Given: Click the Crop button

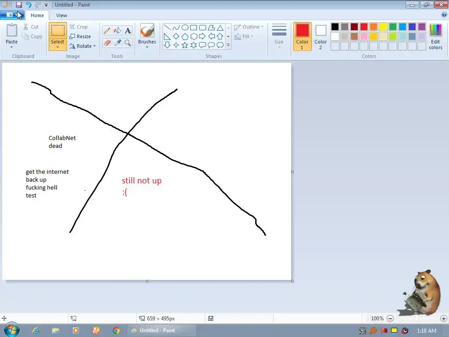Looking at the screenshot, I should (78, 27).
